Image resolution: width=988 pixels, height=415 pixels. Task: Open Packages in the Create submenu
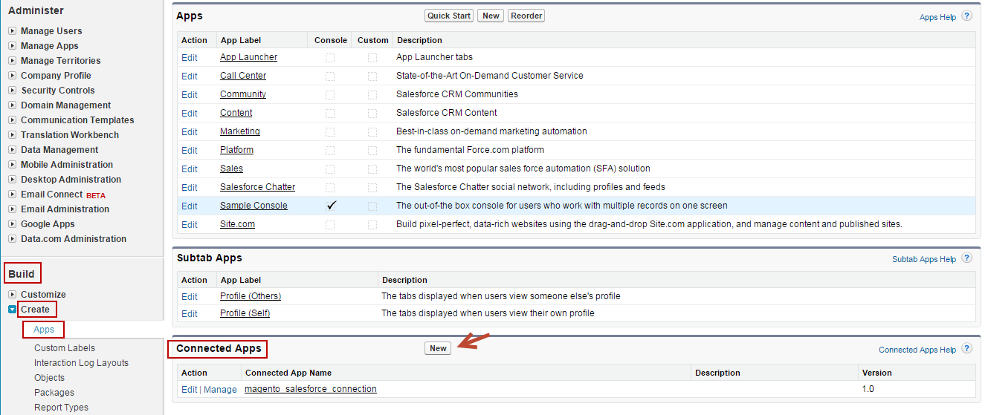[x=54, y=393]
